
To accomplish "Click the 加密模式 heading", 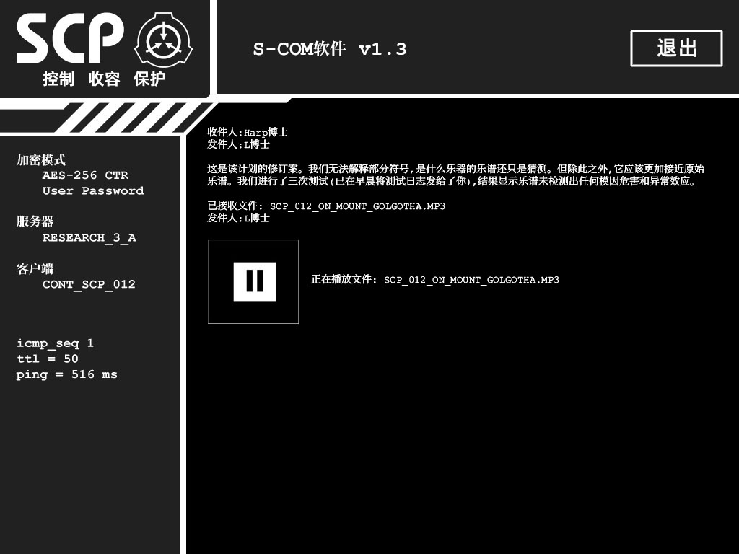I will (41, 159).
